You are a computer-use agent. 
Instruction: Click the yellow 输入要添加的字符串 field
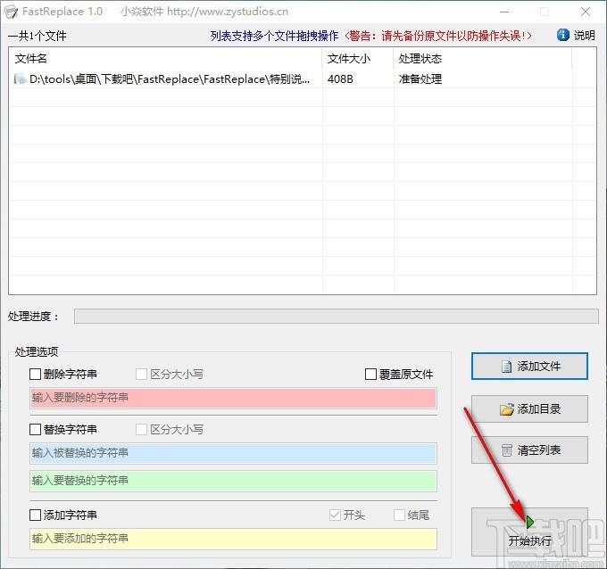(x=233, y=539)
